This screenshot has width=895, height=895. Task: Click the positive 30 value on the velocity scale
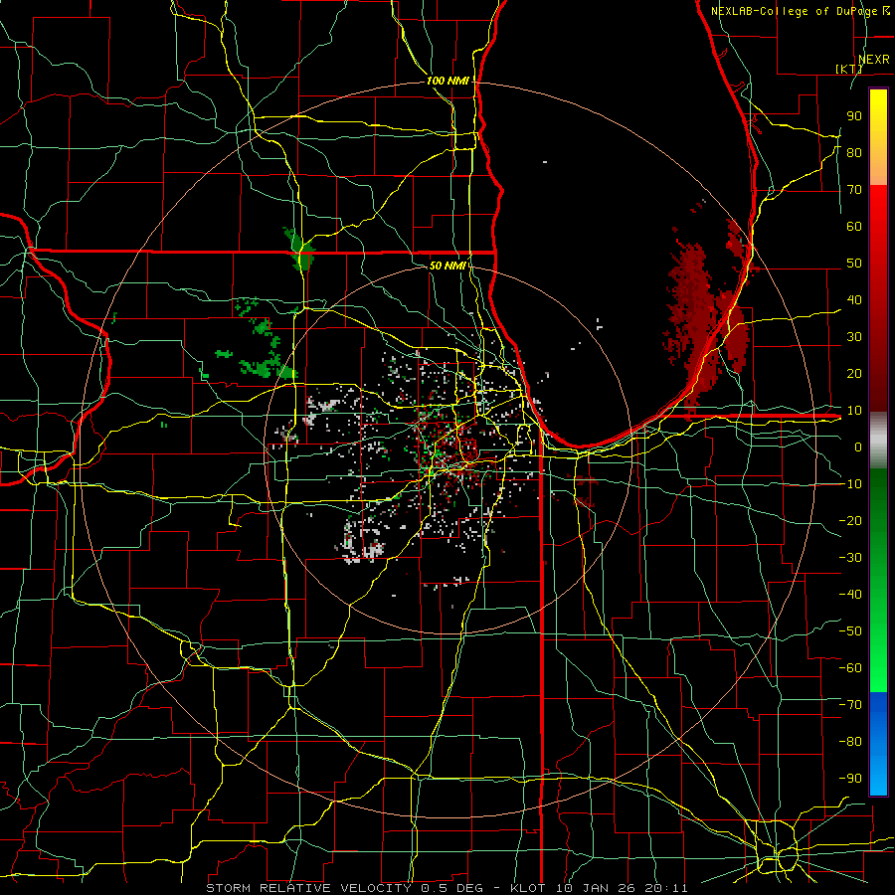pyautogui.click(x=854, y=337)
